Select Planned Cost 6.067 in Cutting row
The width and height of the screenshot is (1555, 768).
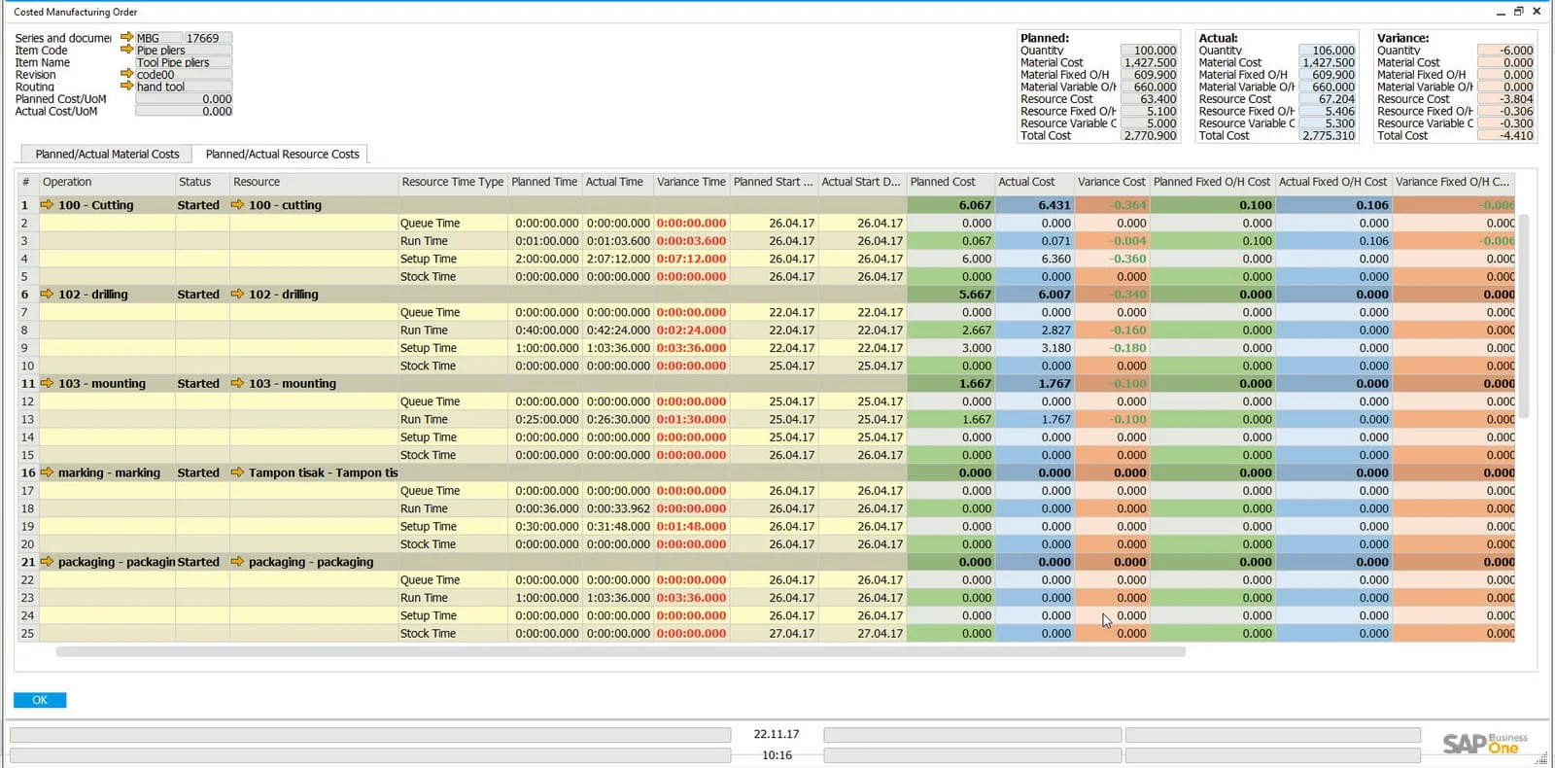tap(950, 205)
